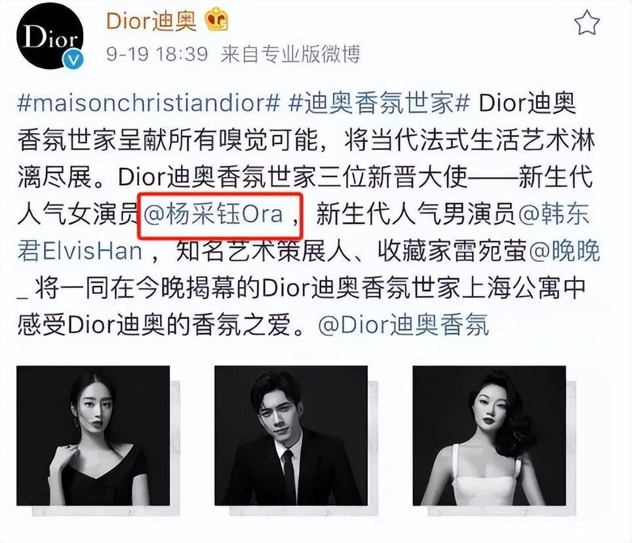Click the blue verified badge
This screenshot has height=543, width=632.
click(x=73, y=59)
